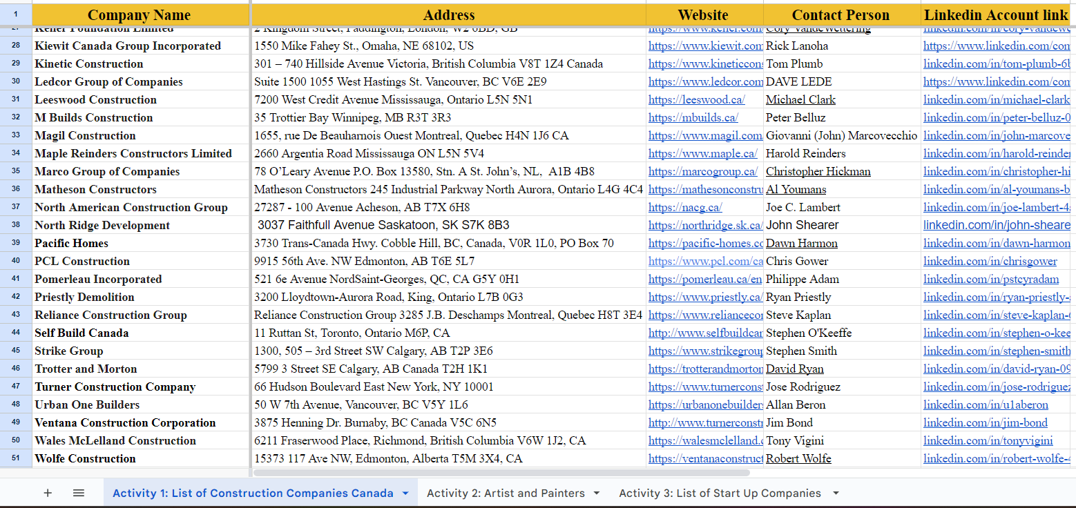Viewport: 1076px width, 508px height.
Task: Select the Ledcor Group of Companies cell
Action: point(140,82)
